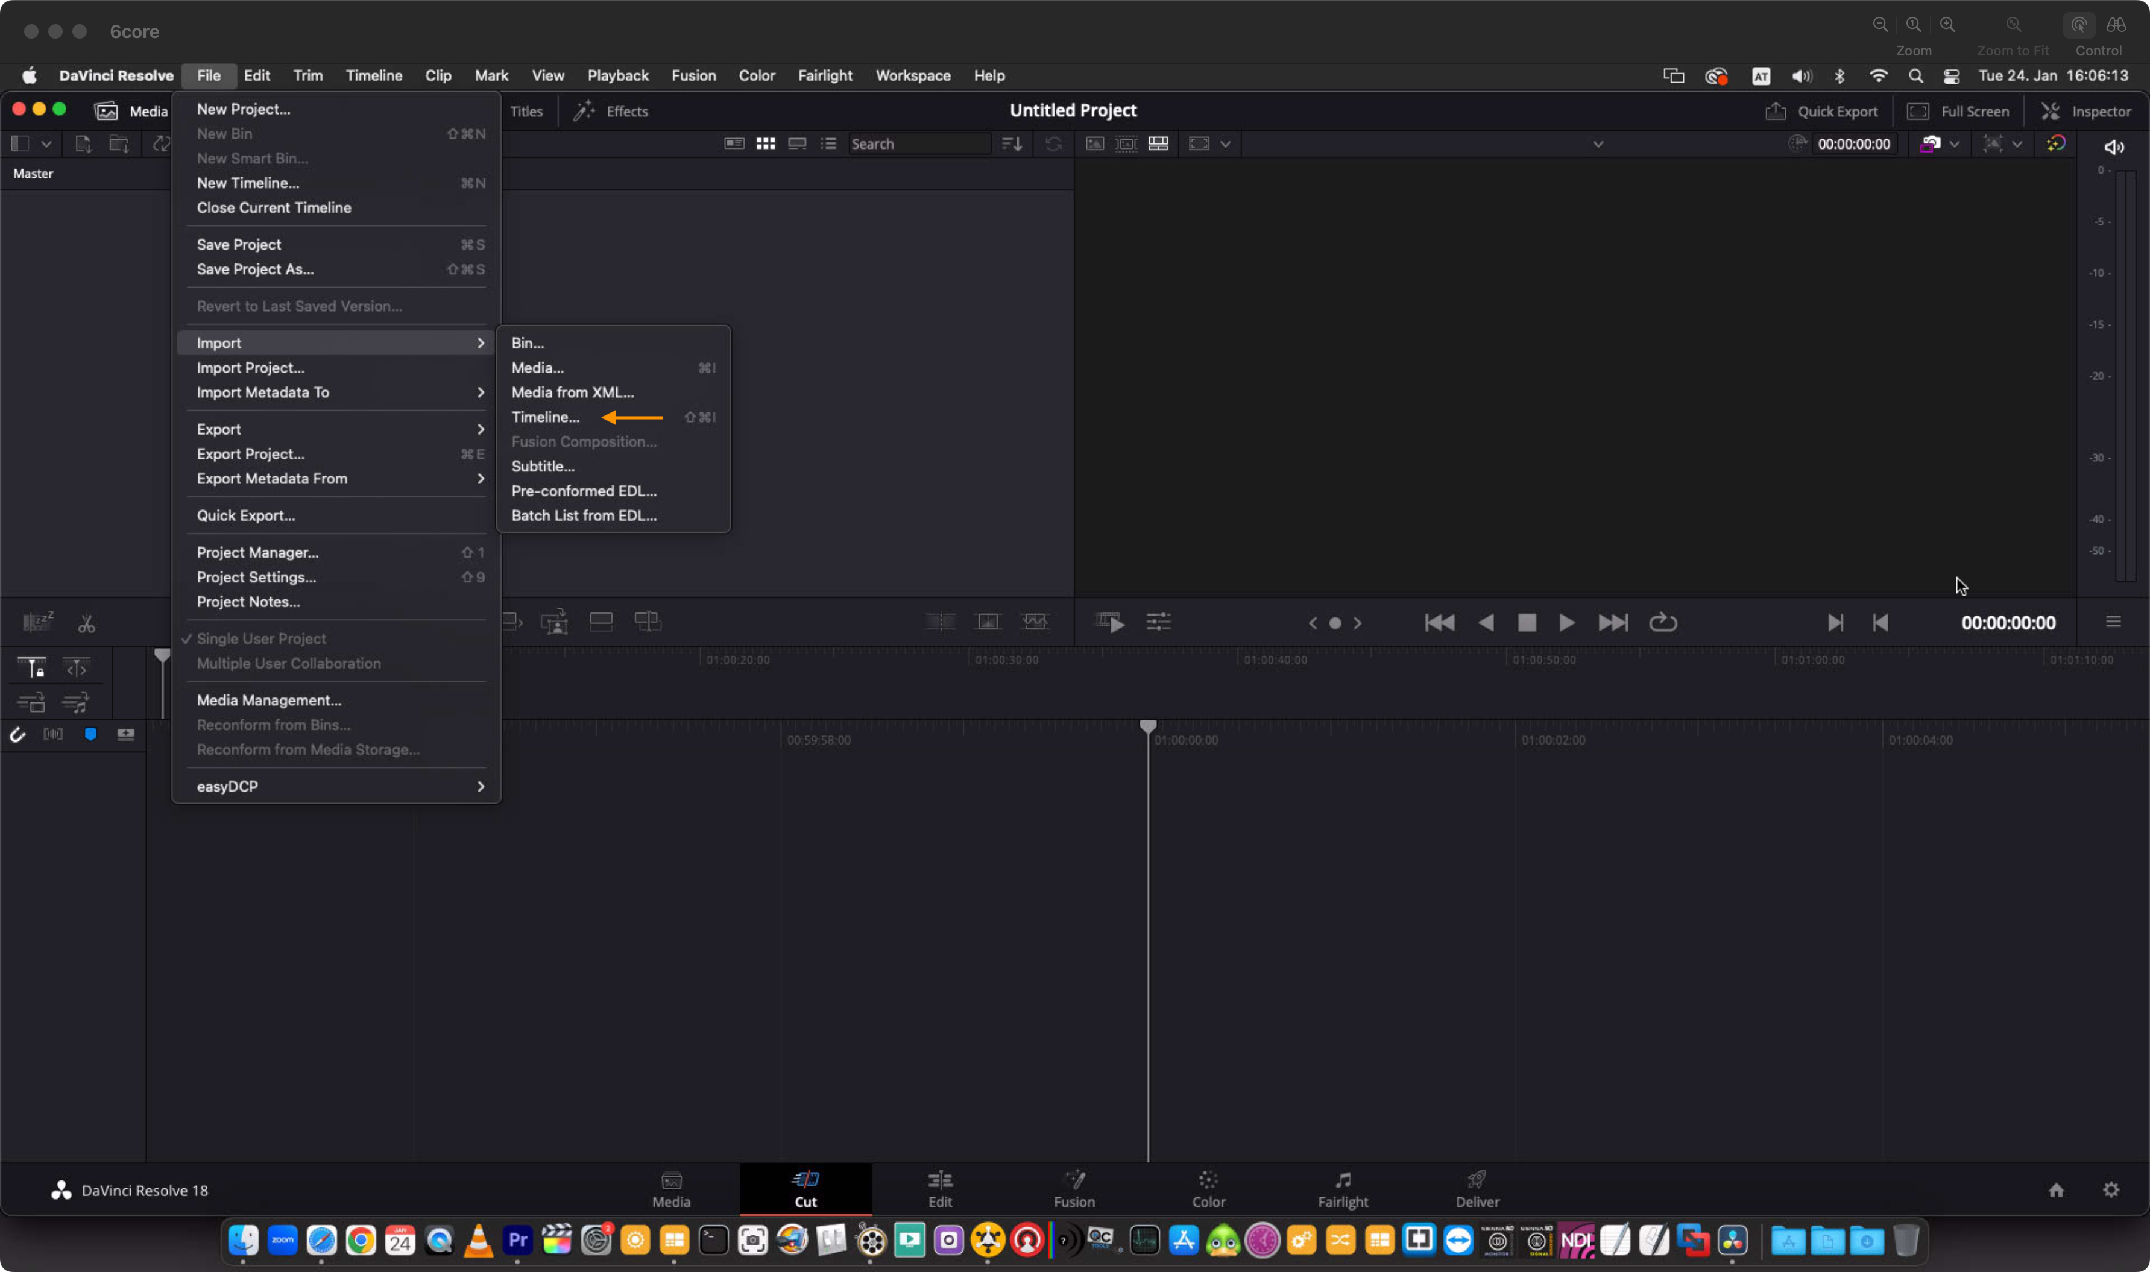2150x1272 pixels.
Task: Open Google Chrome from the Dock
Action: 360,1240
